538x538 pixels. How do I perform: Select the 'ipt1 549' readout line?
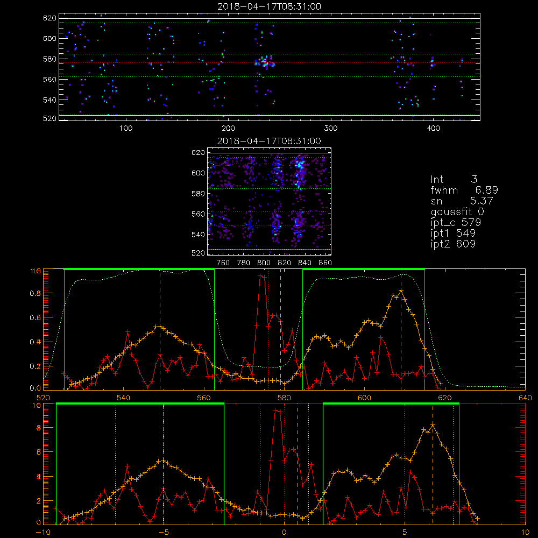click(453, 233)
